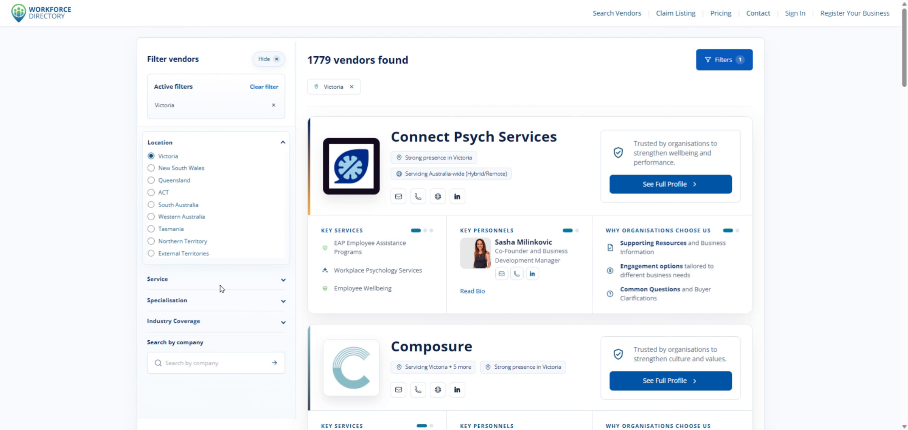Open Connect Psych Services website globe icon
The width and height of the screenshot is (908, 430).
[x=438, y=196]
